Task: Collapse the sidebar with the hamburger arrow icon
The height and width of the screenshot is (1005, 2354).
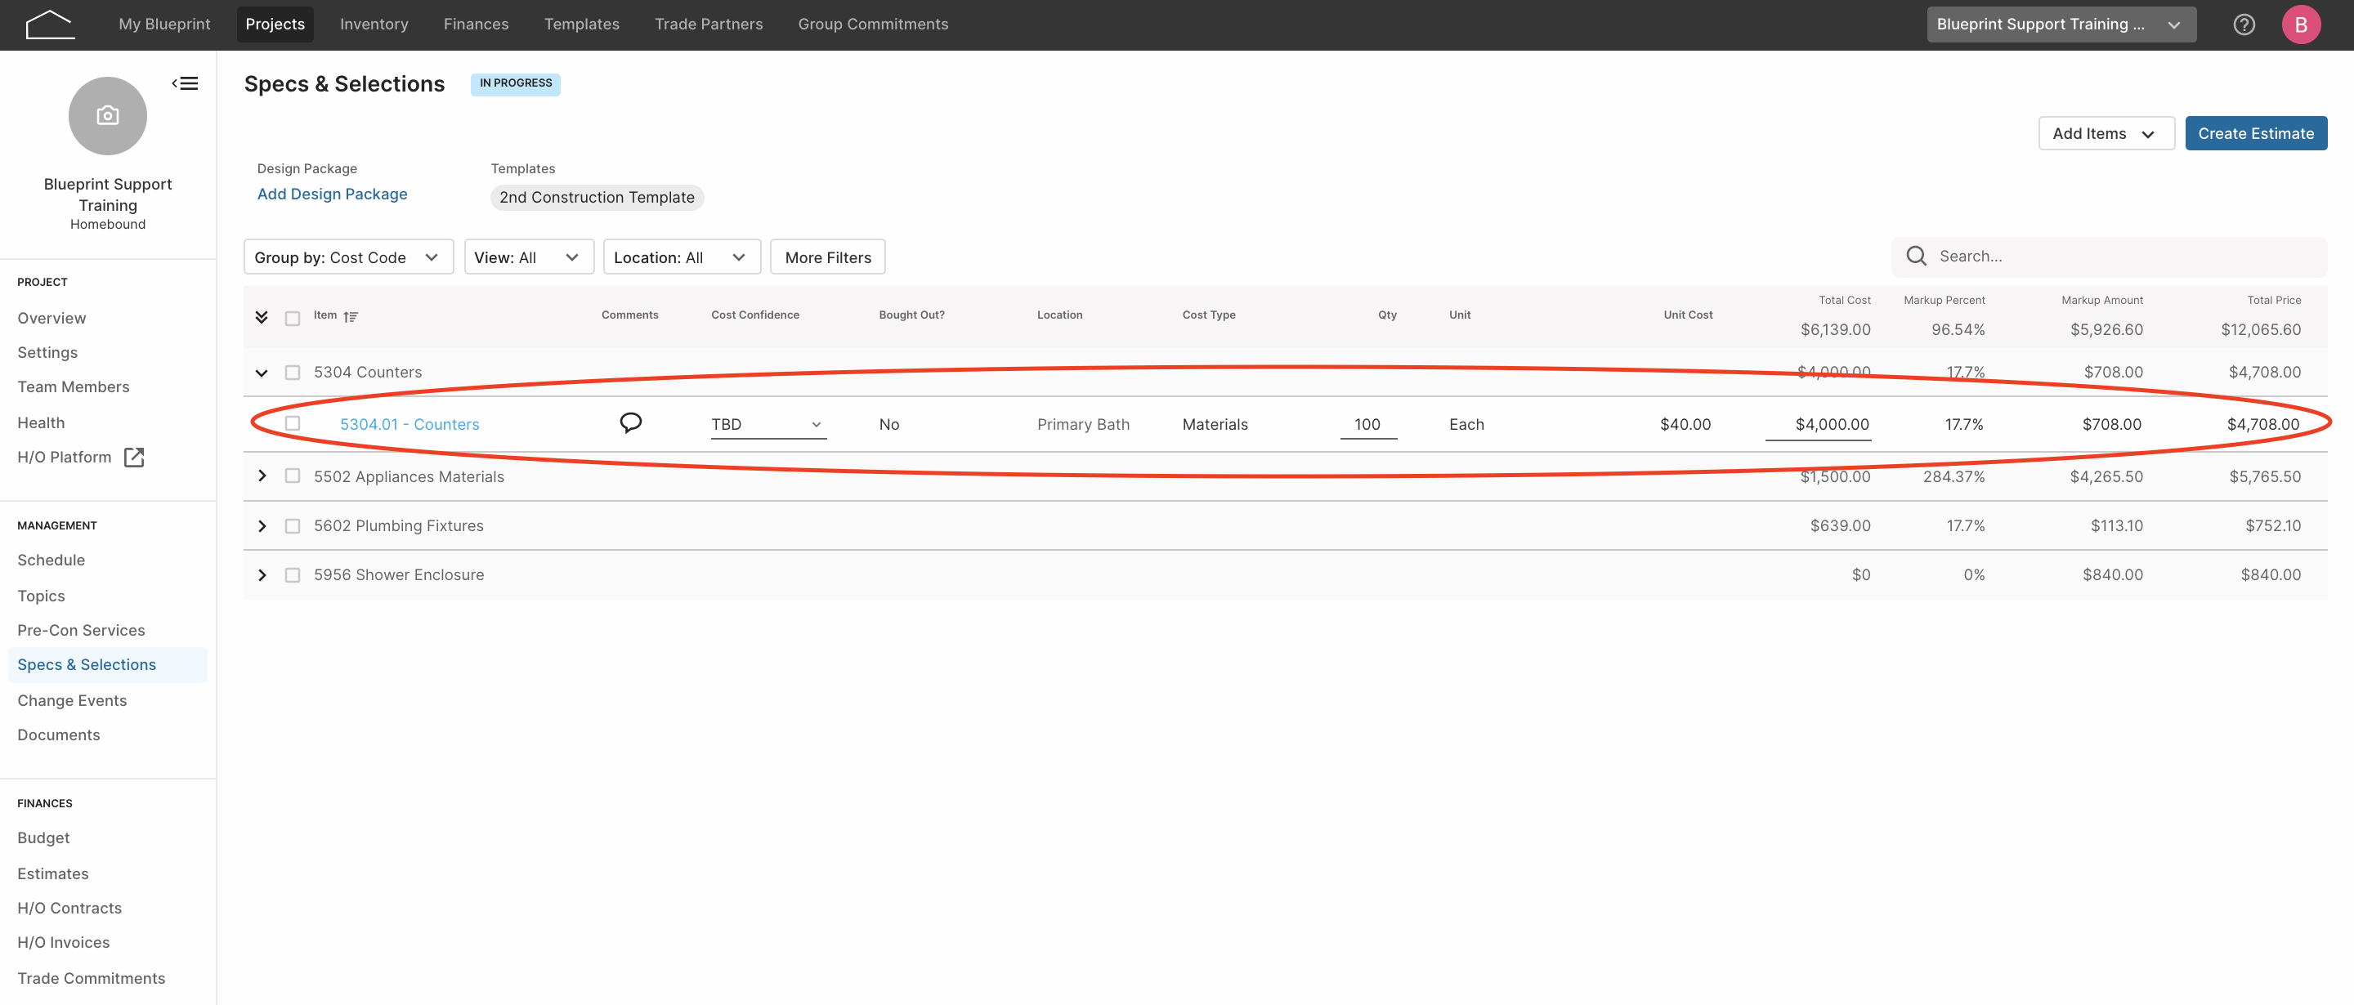Action: coord(185,83)
